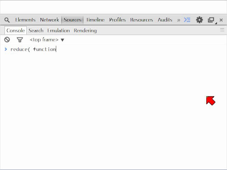Click the magnifier inspect element icon
The width and height of the screenshot is (227, 170).
(x=7, y=20)
